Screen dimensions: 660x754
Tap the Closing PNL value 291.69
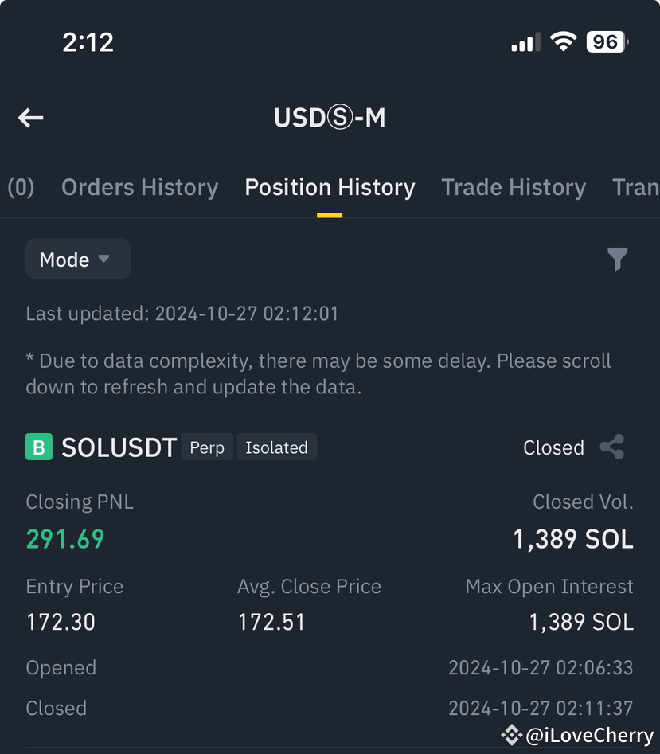[x=65, y=538]
